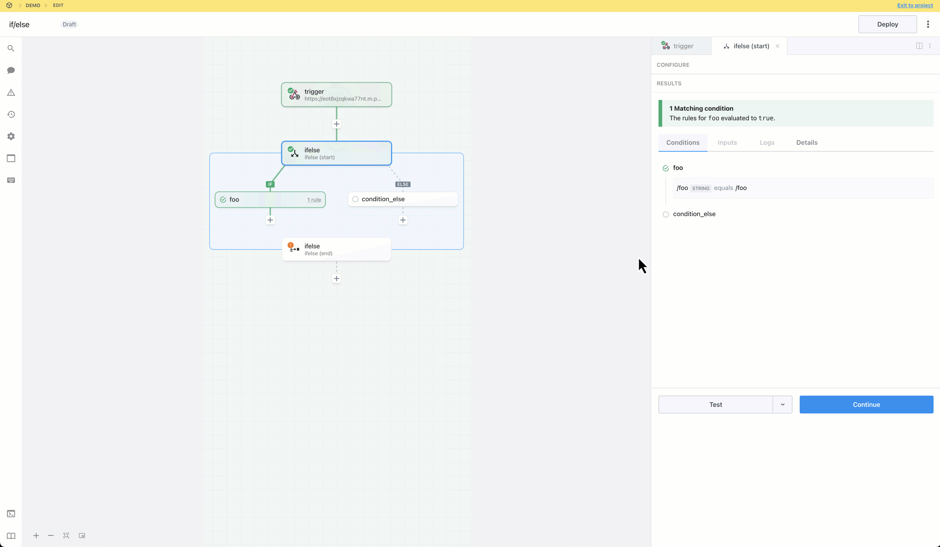Open the three-dot menu next to Deploy
Viewport: 940px width, 547px height.
click(x=928, y=24)
